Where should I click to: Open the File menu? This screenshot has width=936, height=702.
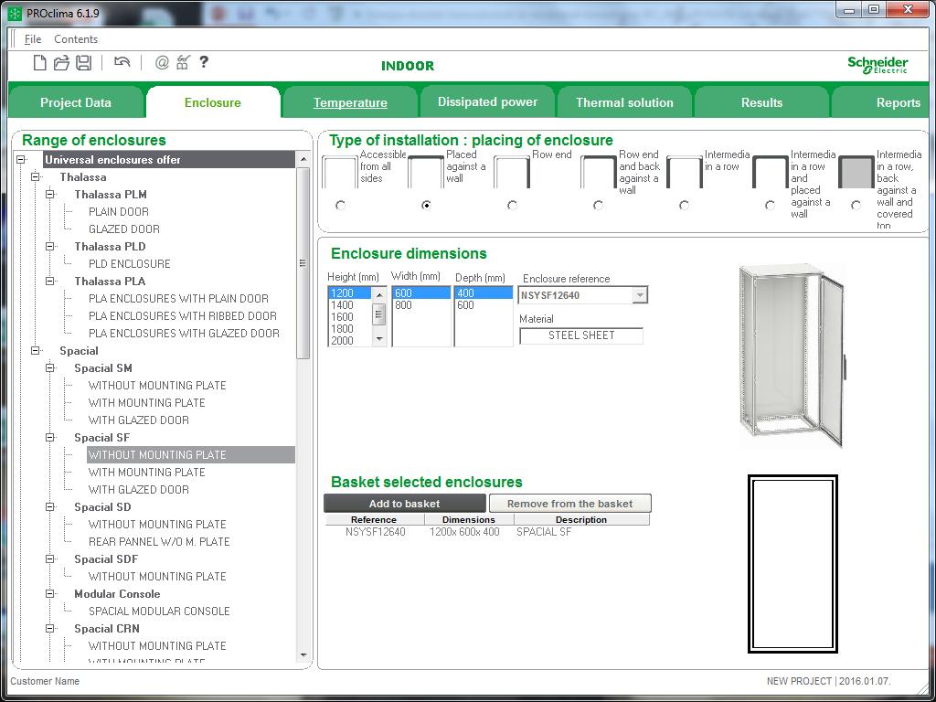point(33,38)
